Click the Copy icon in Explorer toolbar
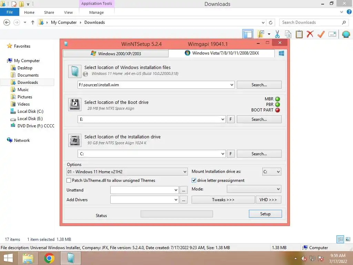Viewport: 353px width, 265px height. pos(288,34)
